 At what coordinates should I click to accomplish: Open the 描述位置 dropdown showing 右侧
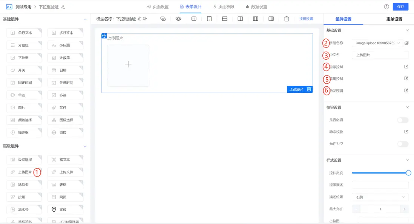[x=380, y=197]
